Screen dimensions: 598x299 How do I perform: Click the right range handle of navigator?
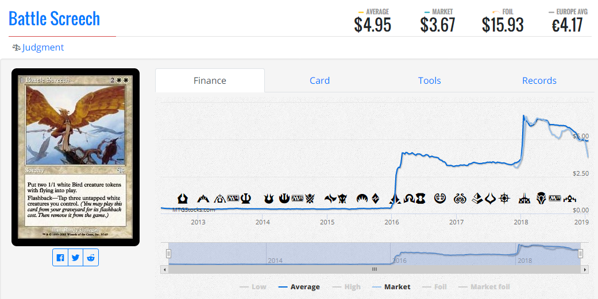[x=580, y=254]
